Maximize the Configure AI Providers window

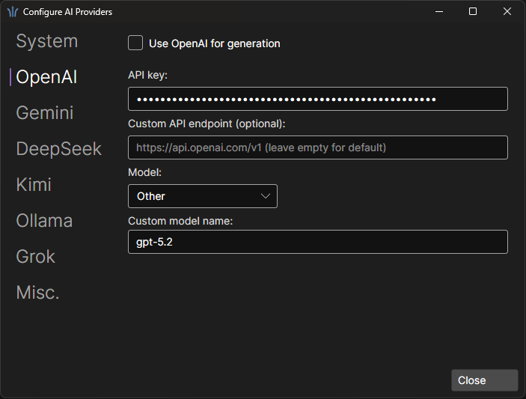point(473,12)
